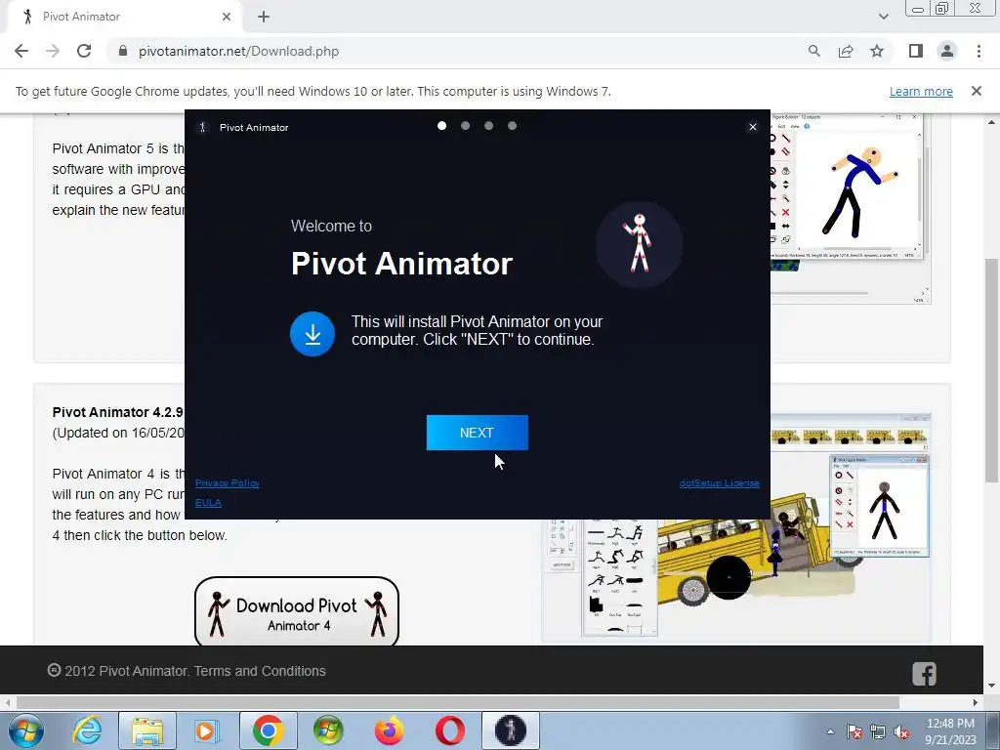The image size is (1000, 750).
Task: Click the zoom magnifier icon in the address bar
Action: click(x=813, y=51)
